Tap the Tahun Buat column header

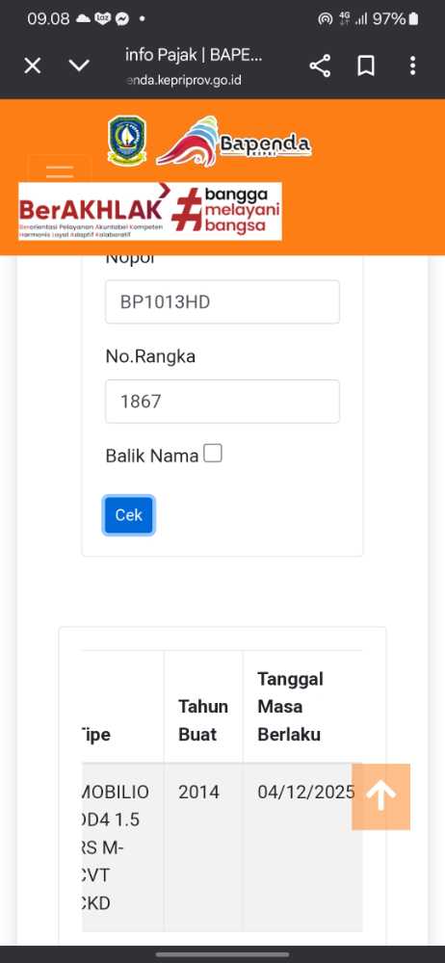[x=203, y=719]
